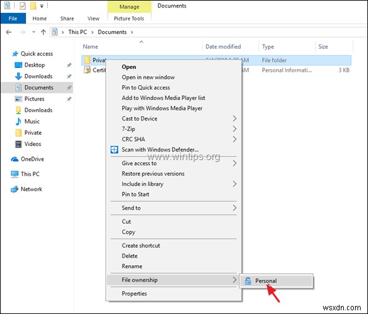Screen dimensions: 368x314
Task: Click the address bar location icon
Action: [54, 32]
